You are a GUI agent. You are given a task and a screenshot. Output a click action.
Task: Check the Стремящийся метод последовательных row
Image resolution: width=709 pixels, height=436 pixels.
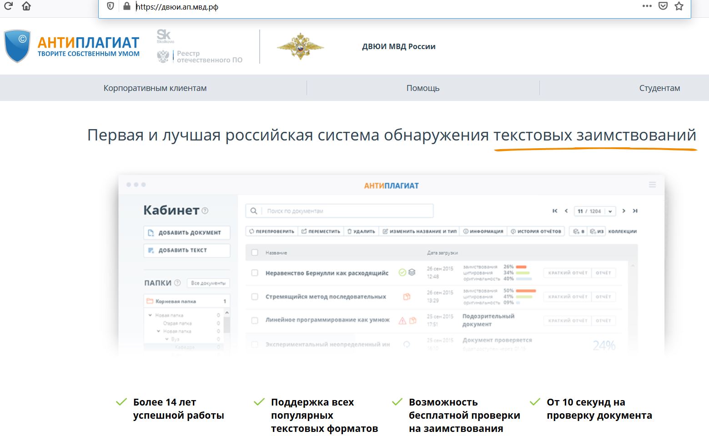tap(255, 296)
